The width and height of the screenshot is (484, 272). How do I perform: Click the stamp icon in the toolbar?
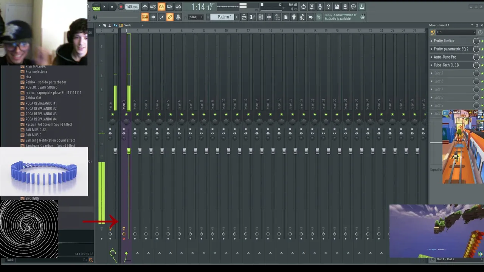tap(178, 17)
